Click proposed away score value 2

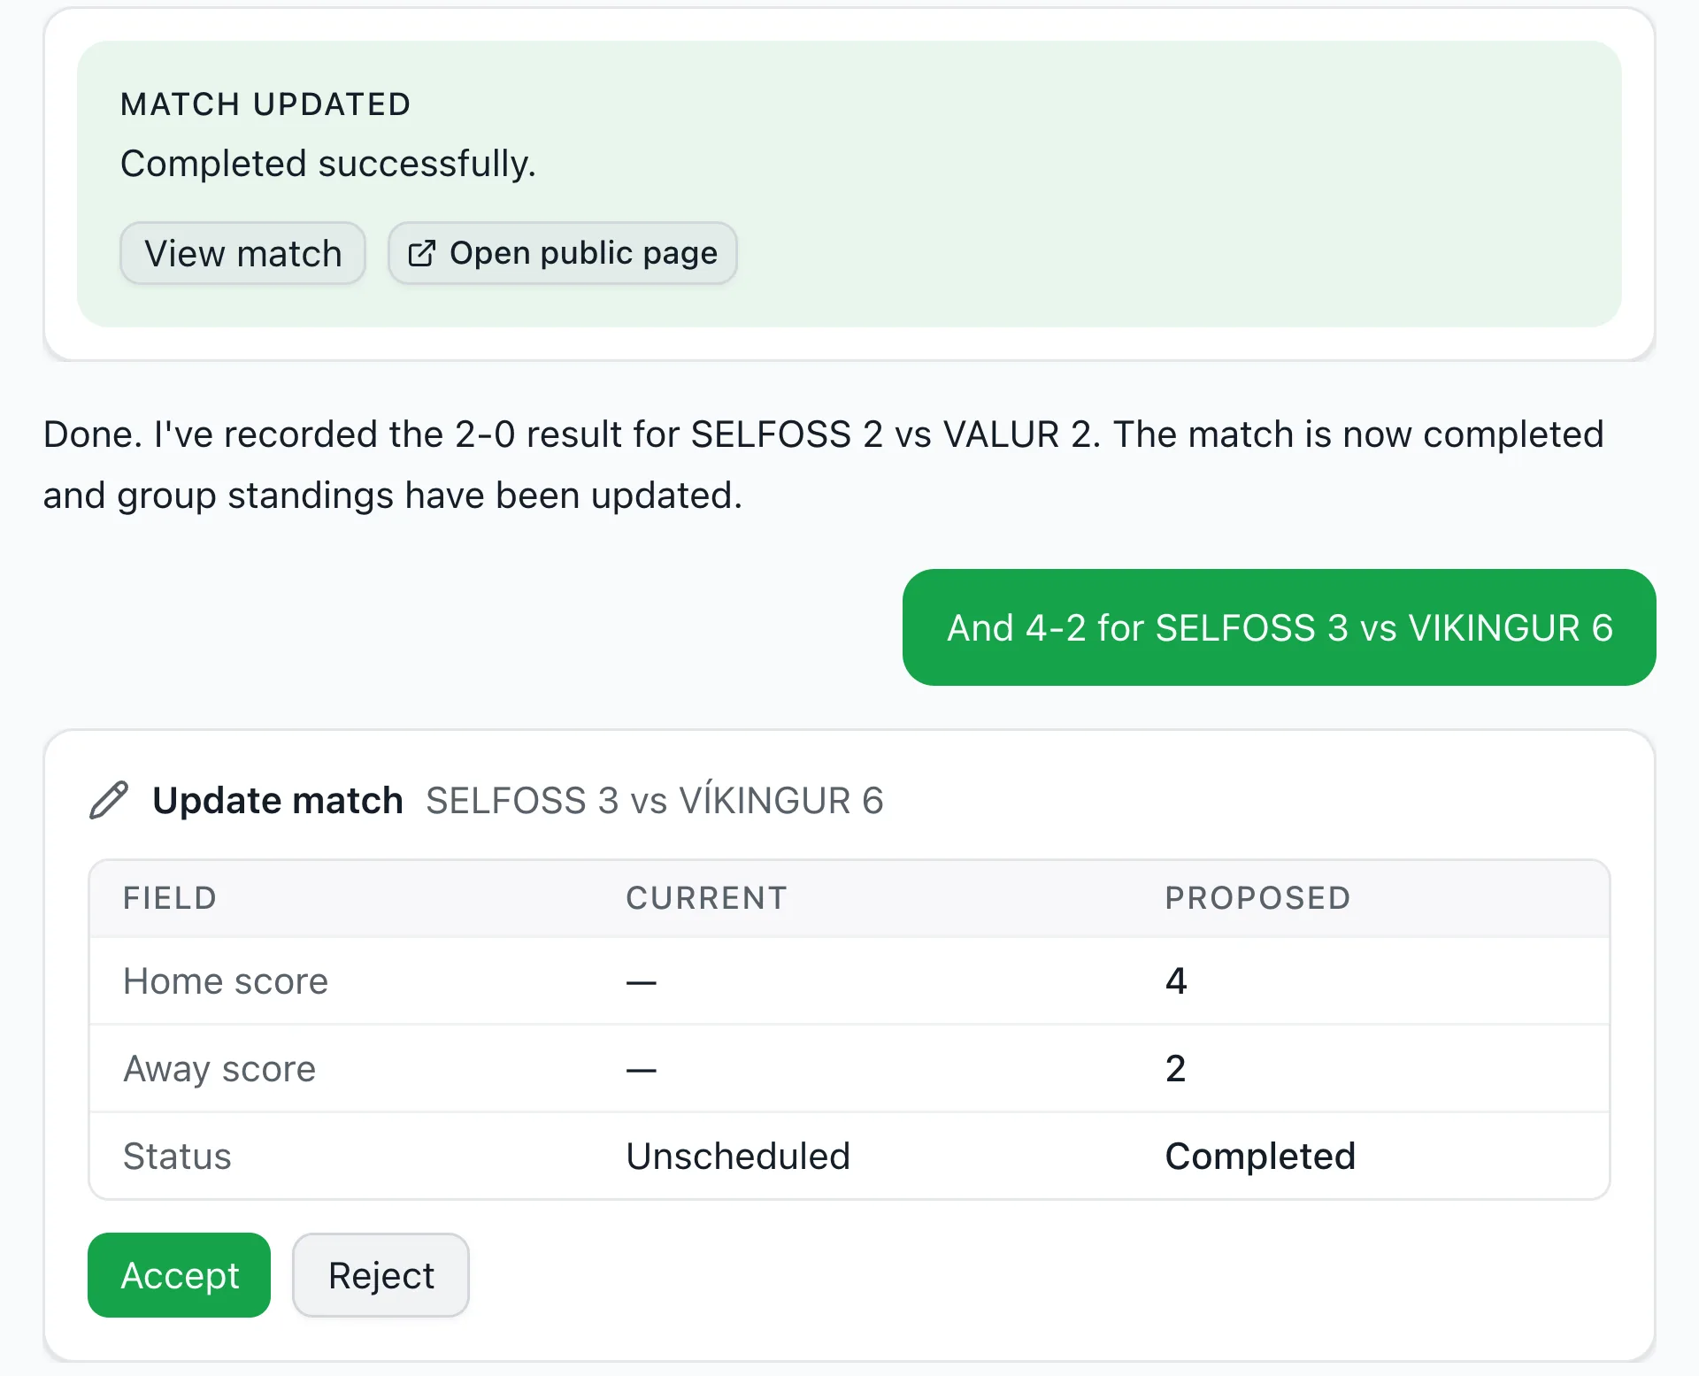click(x=1176, y=1069)
